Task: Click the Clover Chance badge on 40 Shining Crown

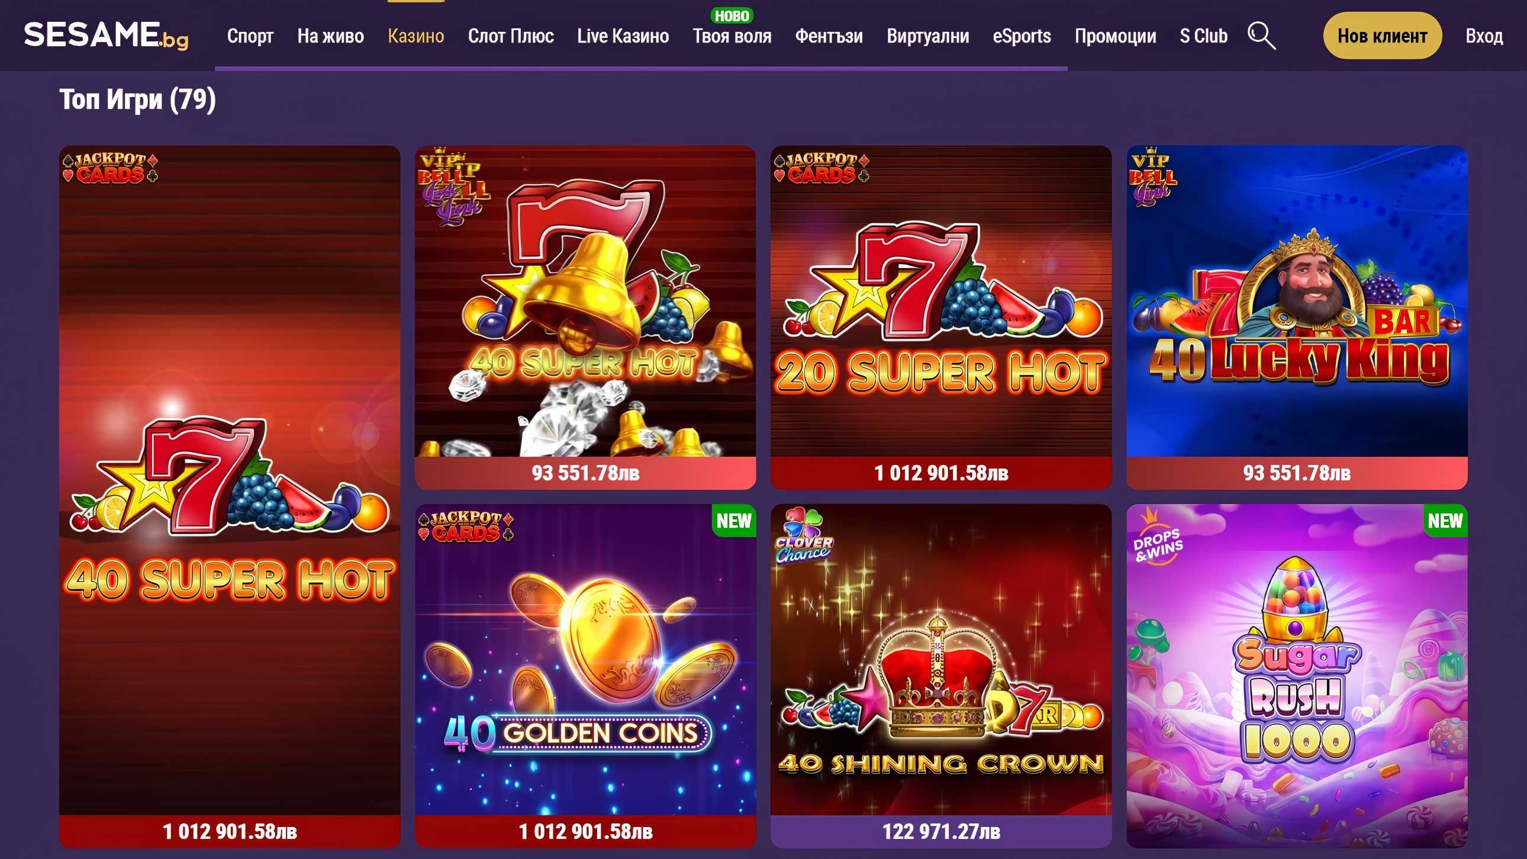Action: pyautogui.click(x=804, y=534)
